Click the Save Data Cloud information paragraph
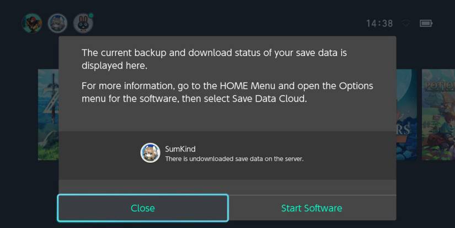455x228 pixels. 227,93
